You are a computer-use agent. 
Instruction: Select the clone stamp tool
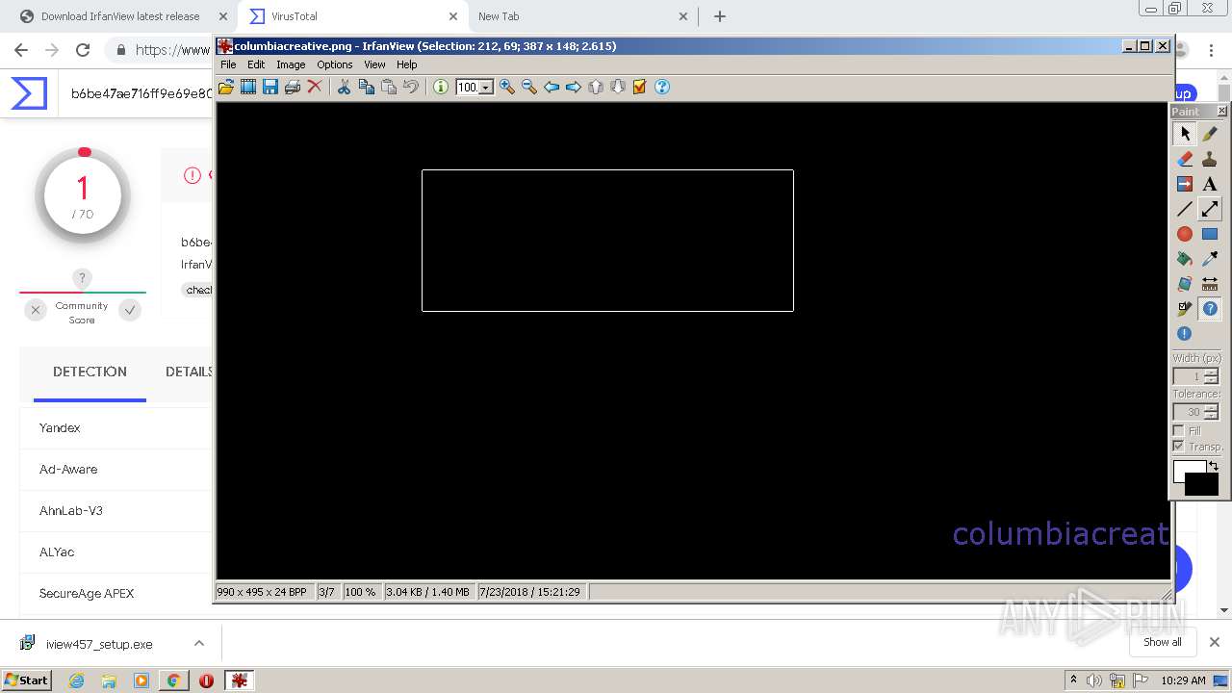click(1210, 159)
